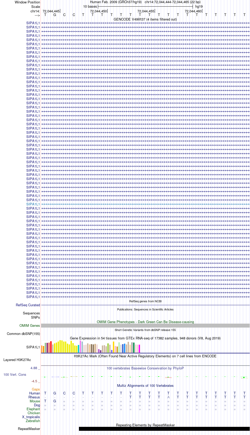Click the chr14:72,044,444-72,044,465 position text
Screen dimensions: 250x435
tap(167, 2)
